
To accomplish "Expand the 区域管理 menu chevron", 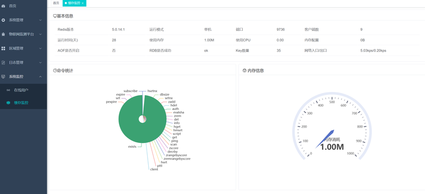I will point(40,48).
